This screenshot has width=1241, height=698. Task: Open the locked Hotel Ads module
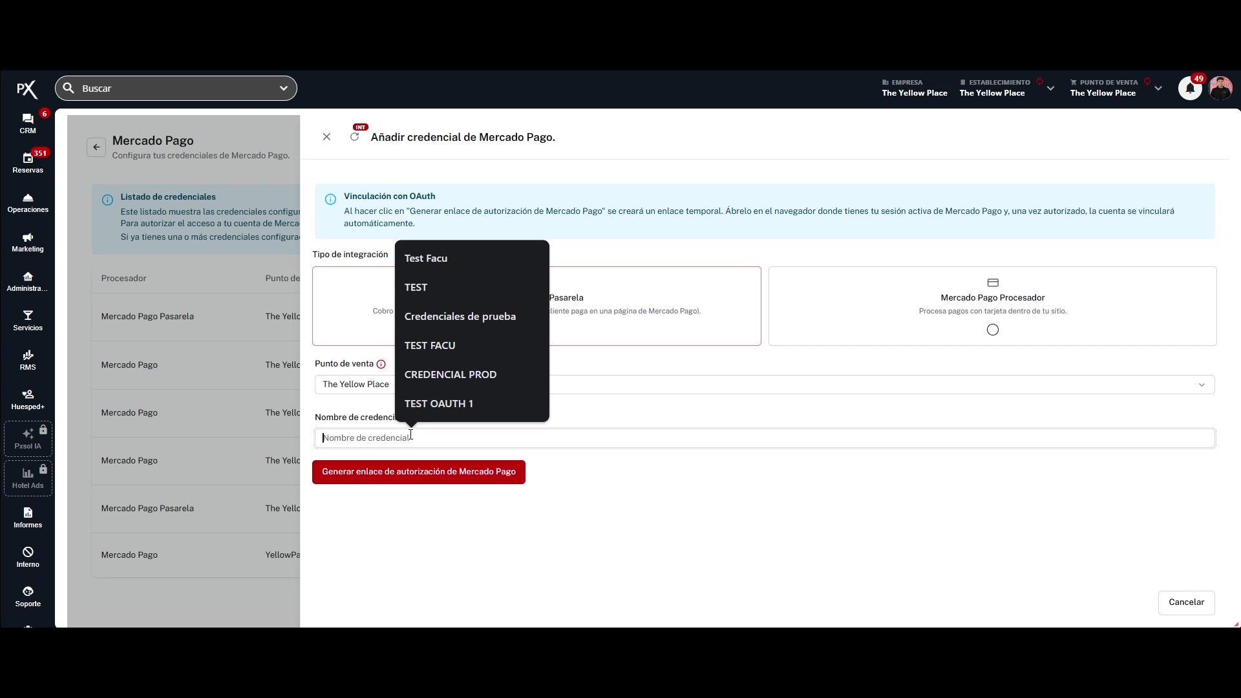[28, 478]
